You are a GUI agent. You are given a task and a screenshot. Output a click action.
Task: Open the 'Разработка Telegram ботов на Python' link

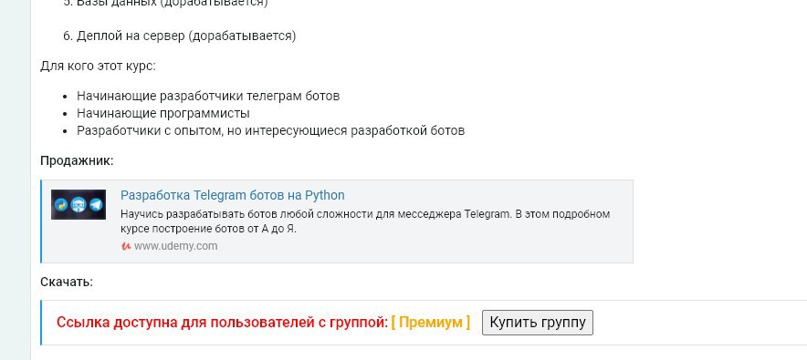pos(233,196)
